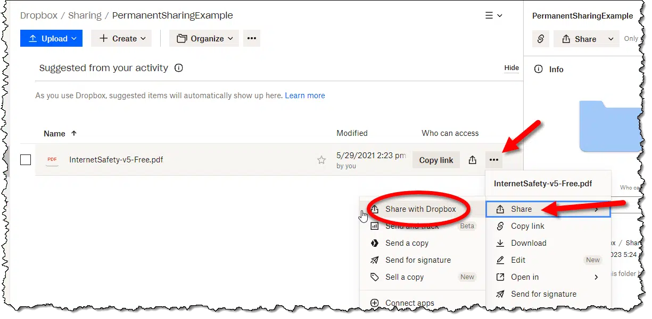
Task: Tick the checkbox for InternetSafety-v5-Free.pdf
Action: 26,160
